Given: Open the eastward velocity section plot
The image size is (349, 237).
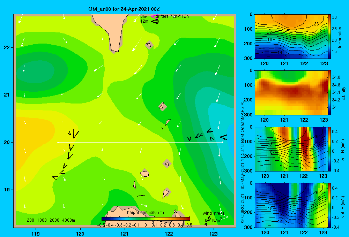Looking at the screenshot, I should point(291,205).
